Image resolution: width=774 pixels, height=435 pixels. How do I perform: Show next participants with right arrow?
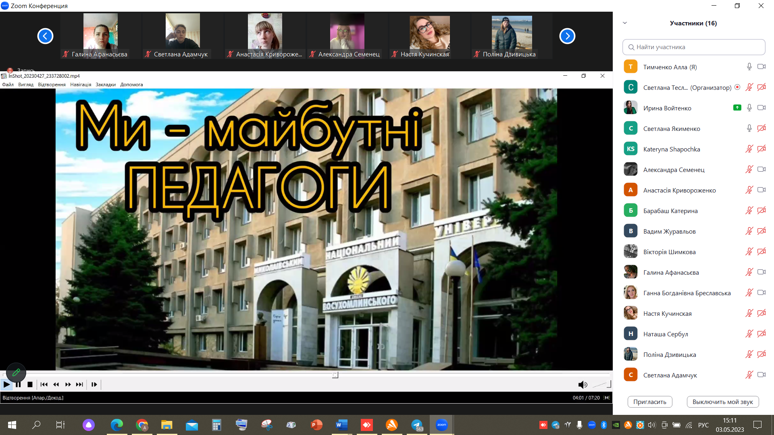(567, 36)
